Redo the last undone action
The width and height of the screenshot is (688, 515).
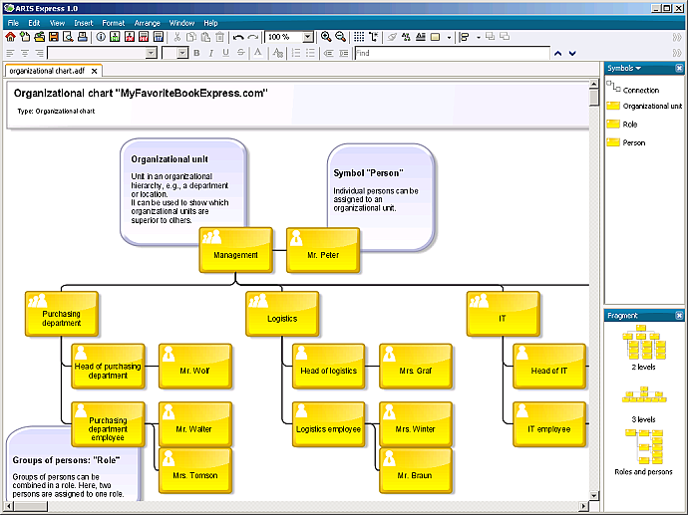pyautogui.click(x=252, y=37)
